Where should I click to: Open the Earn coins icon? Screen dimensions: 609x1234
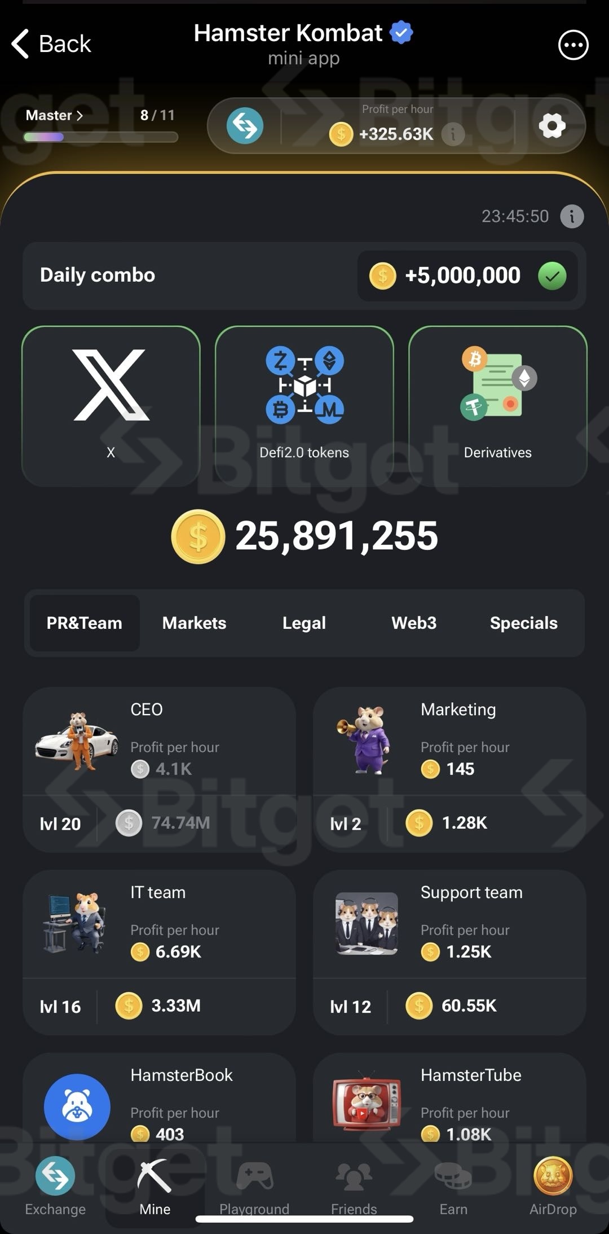coord(453,1177)
